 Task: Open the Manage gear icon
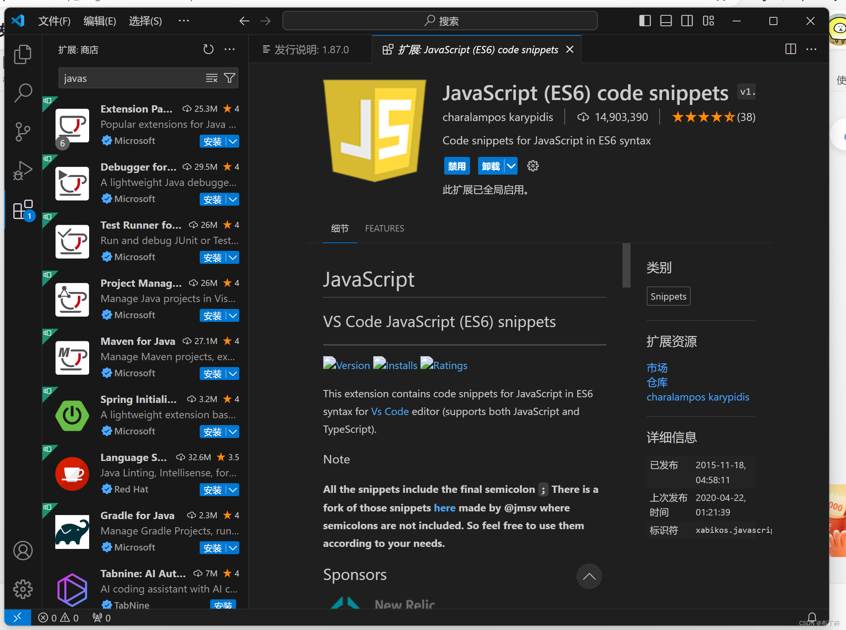(x=23, y=589)
